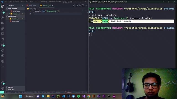The width and height of the screenshot is (177, 99).
Task: Collapse the GITHUBTUTS folder section
Action: click(x=15, y=16)
